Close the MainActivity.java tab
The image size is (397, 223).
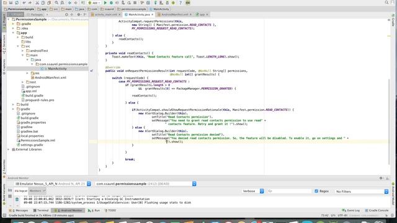pyautogui.click(x=153, y=15)
